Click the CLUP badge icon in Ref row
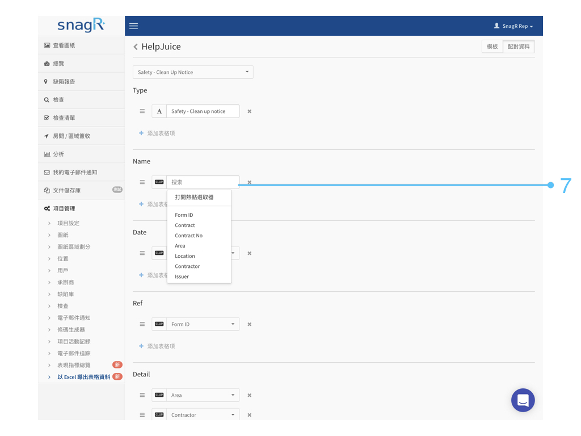Screen dimensions: 581x436 point(159,324)
